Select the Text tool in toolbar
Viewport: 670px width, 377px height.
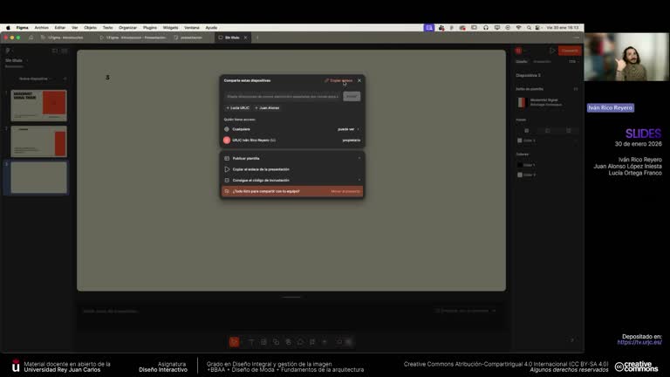pyautogui.click(x=251, y=342)
